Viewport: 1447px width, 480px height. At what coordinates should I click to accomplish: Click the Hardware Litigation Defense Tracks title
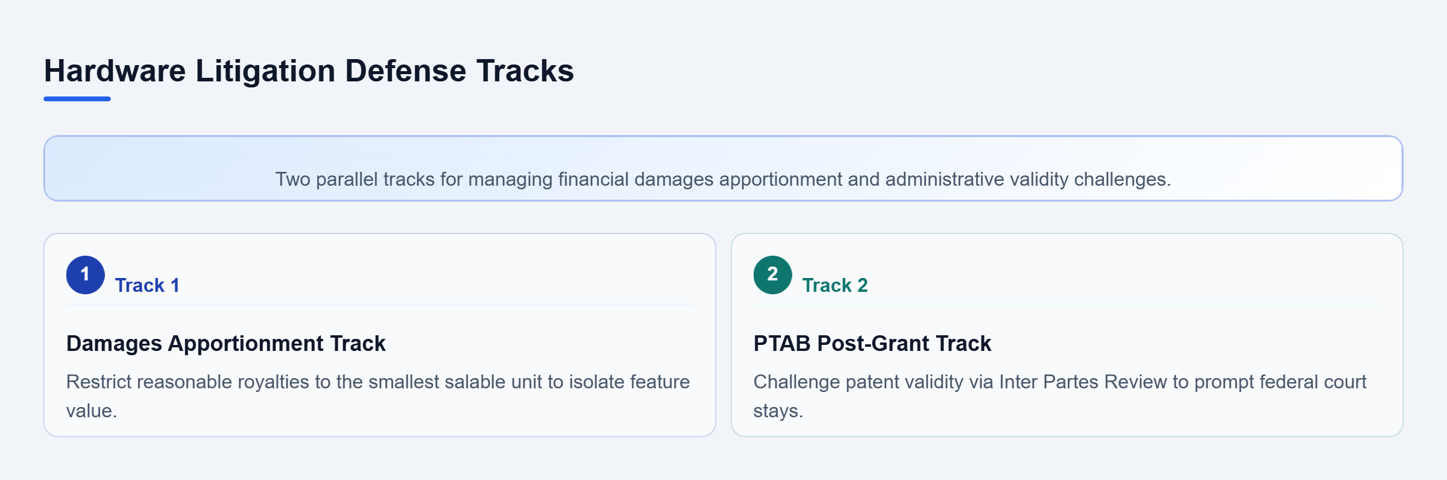[x=309, y=71]
